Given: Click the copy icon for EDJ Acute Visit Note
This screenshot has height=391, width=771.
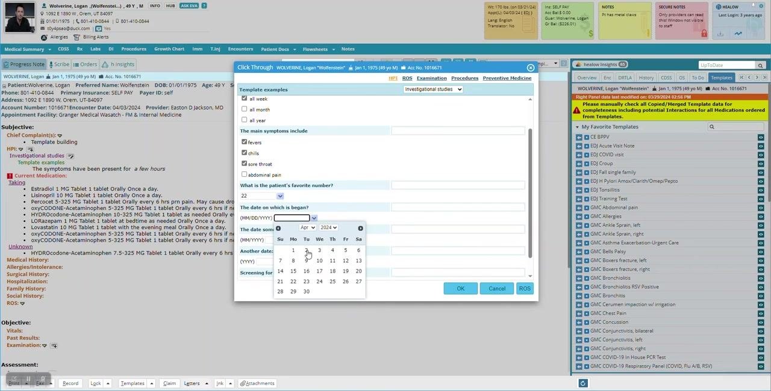Looking at the screenshot, I should (x=586, y=146).
